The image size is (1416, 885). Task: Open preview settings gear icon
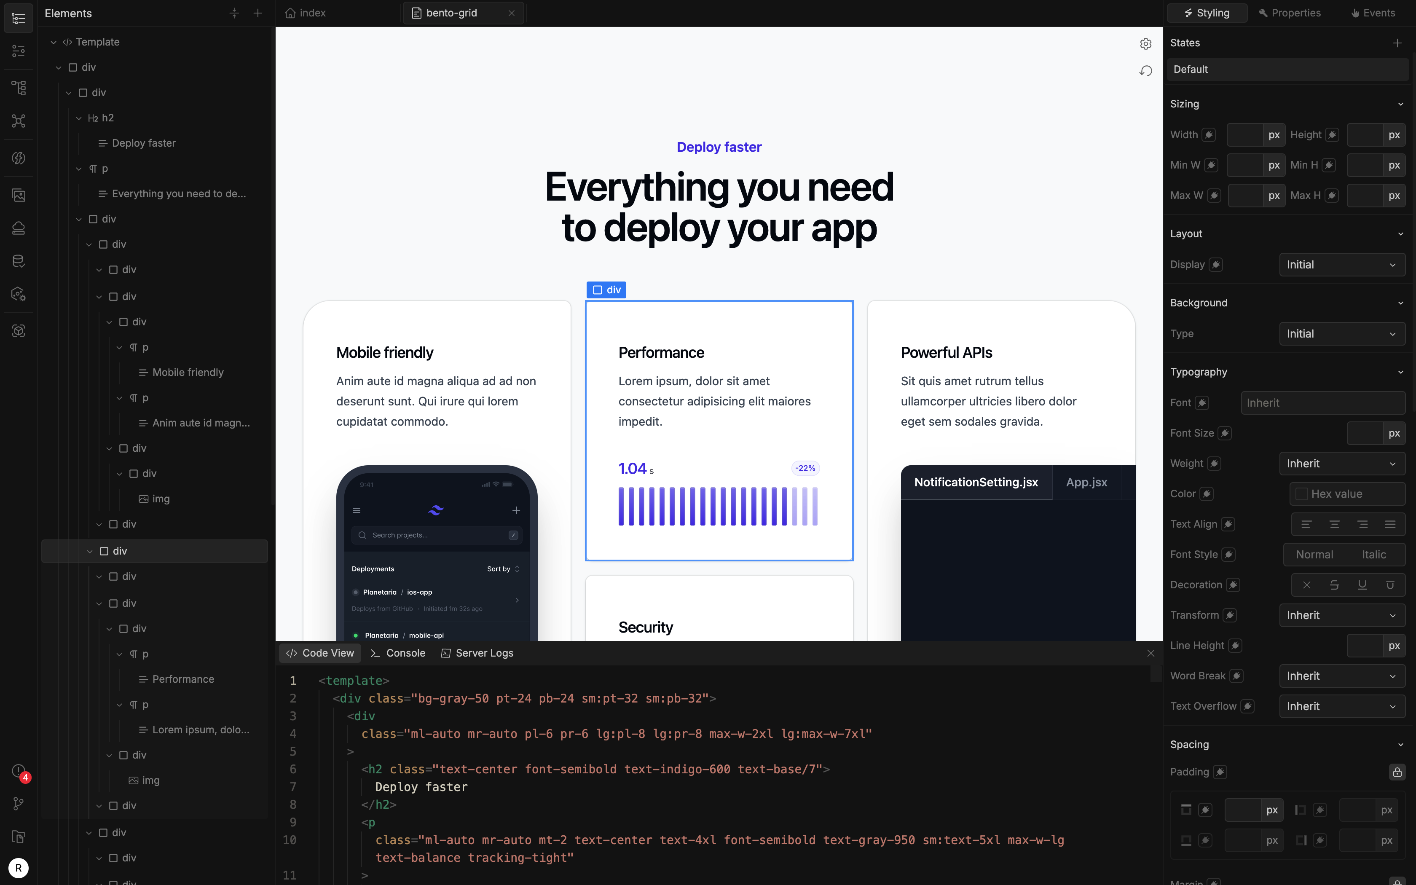pos(1146,44)
